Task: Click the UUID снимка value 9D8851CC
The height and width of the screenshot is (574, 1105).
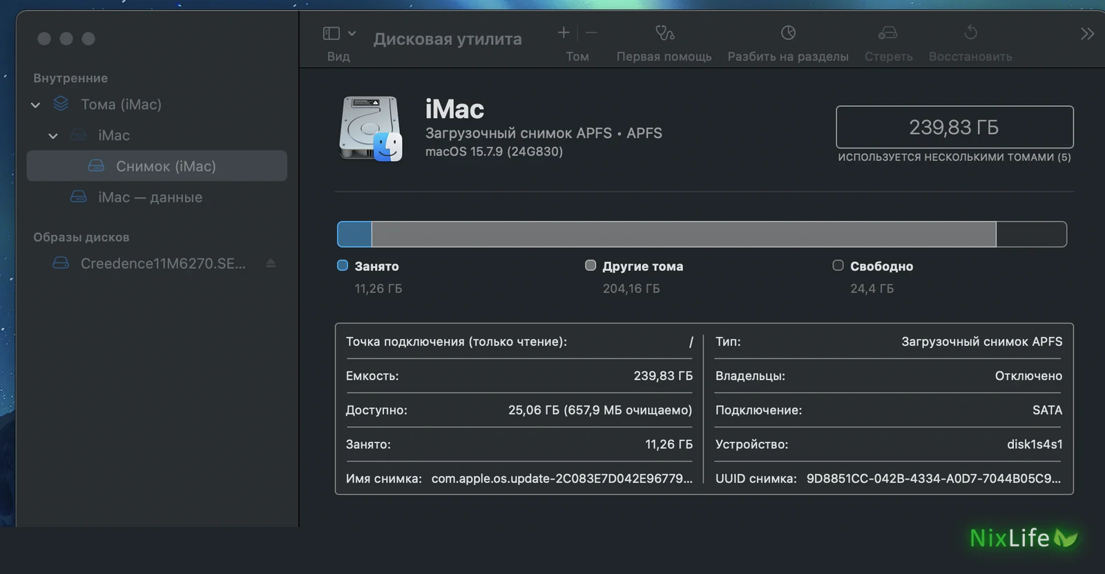Action: [934, 478]
